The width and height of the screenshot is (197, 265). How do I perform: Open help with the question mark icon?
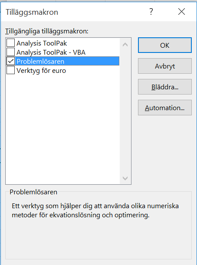click(x=151, y=12)
